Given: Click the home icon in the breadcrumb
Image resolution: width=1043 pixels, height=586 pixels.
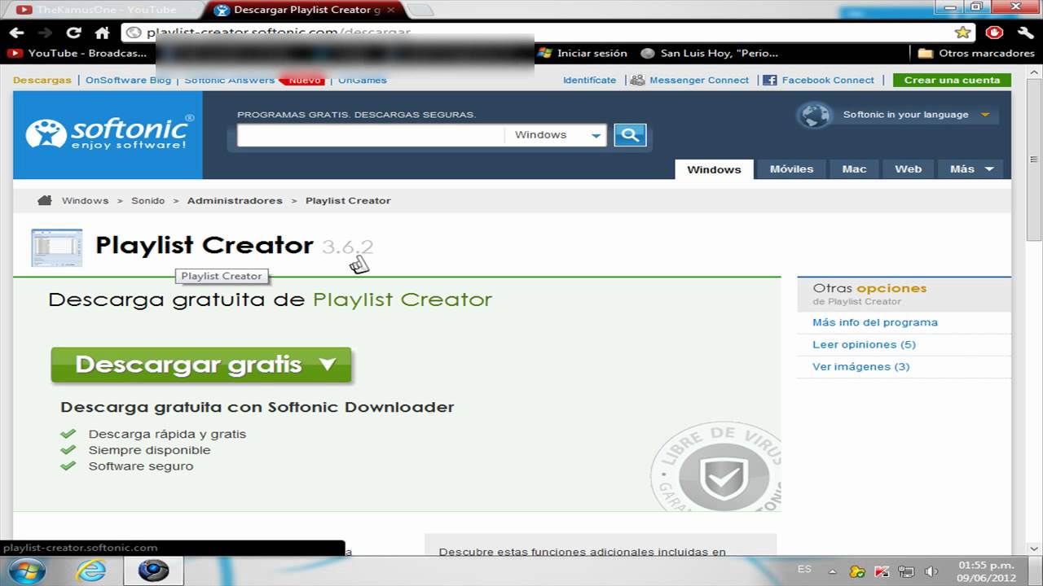Looking at the screenshot, I should point(45,200).
